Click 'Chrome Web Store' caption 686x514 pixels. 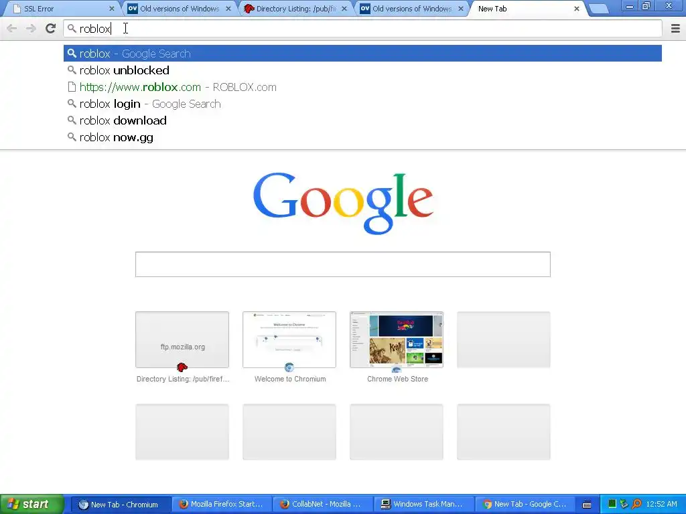click(397, 379)
